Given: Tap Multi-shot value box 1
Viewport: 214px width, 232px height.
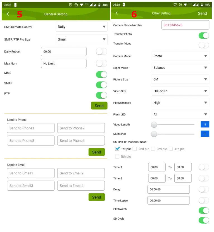Looking at the screenshot, I should (205, 134).
